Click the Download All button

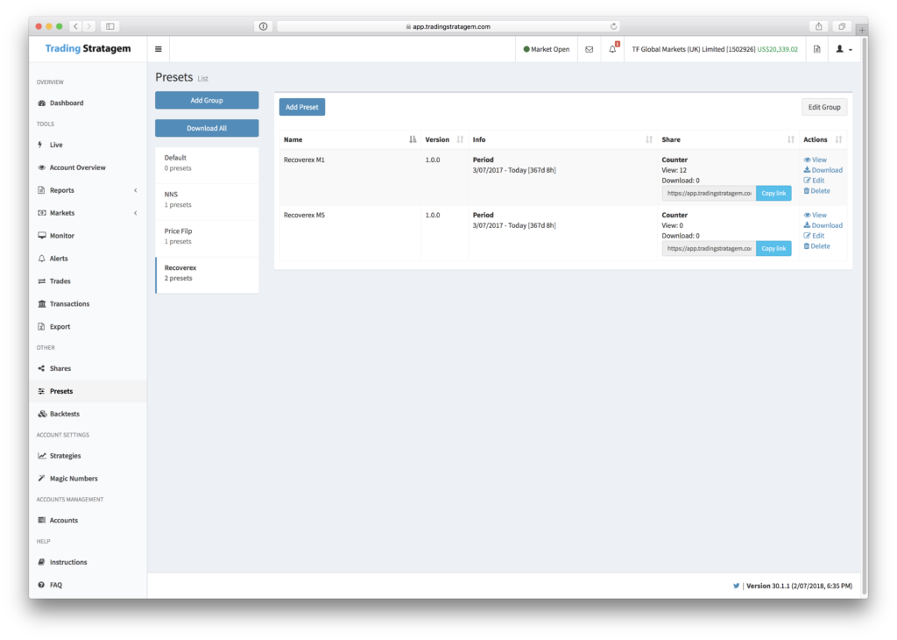[207, 128]
